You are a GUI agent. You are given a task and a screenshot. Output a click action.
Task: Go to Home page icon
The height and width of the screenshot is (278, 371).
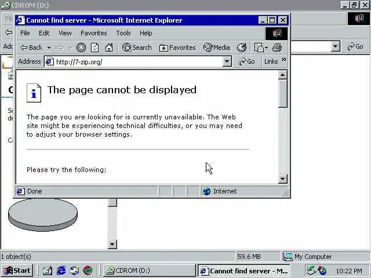109,47
